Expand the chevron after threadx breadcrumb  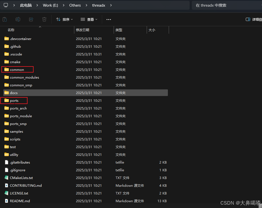pos(111,5)
